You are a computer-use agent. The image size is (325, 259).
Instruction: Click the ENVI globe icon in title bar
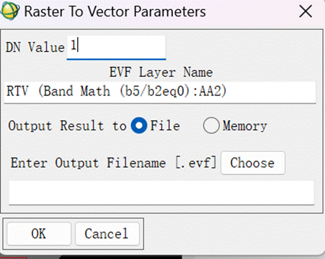coord(10,11)
